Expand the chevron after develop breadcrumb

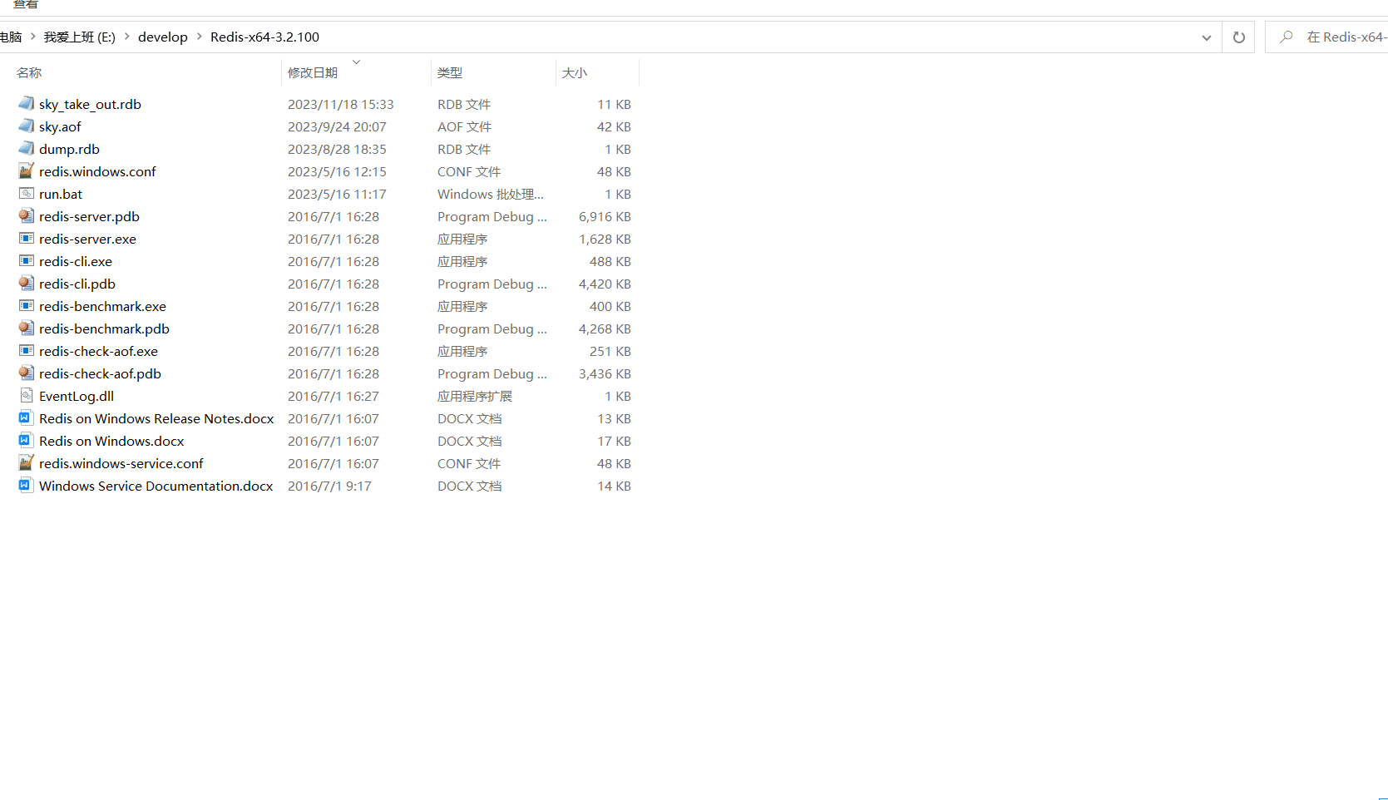coord(200,37)
